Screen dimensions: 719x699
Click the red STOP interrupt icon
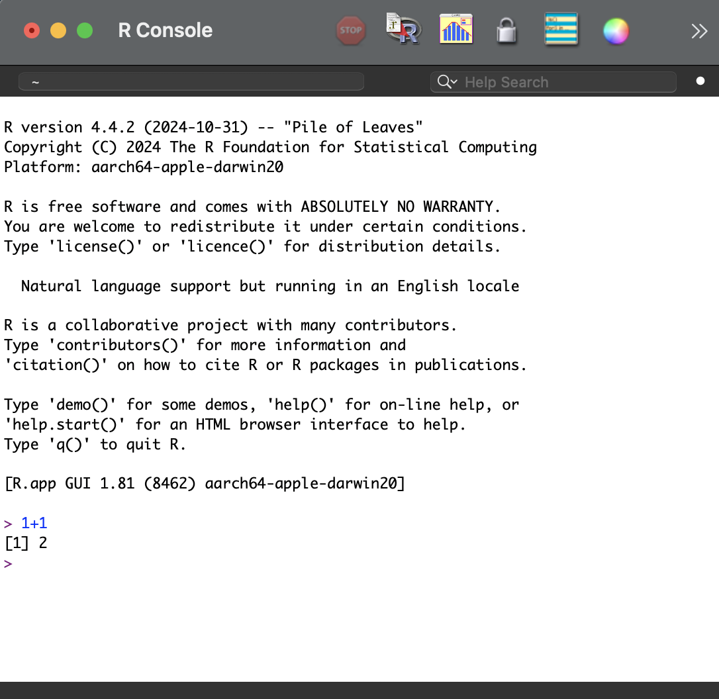(x=350, y=30)
